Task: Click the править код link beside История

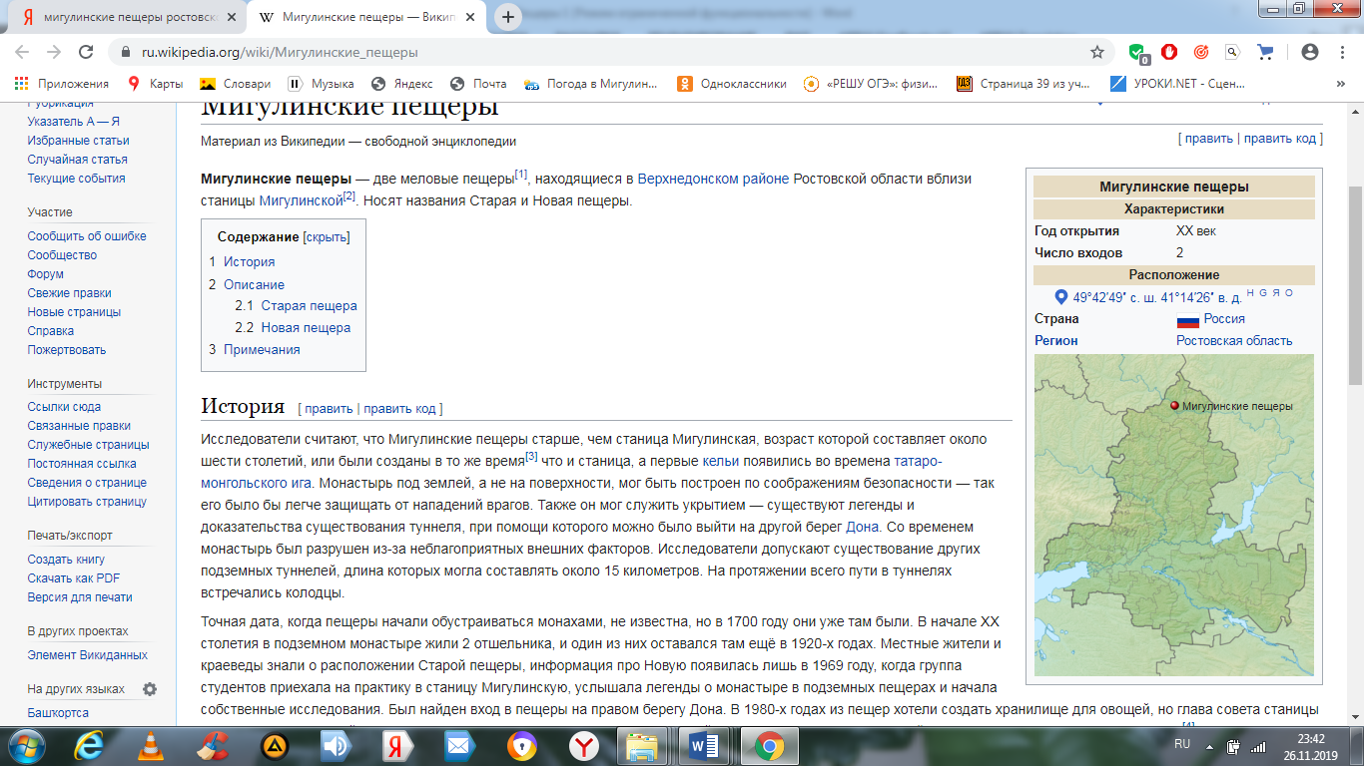Action: (x=400, y=409)
